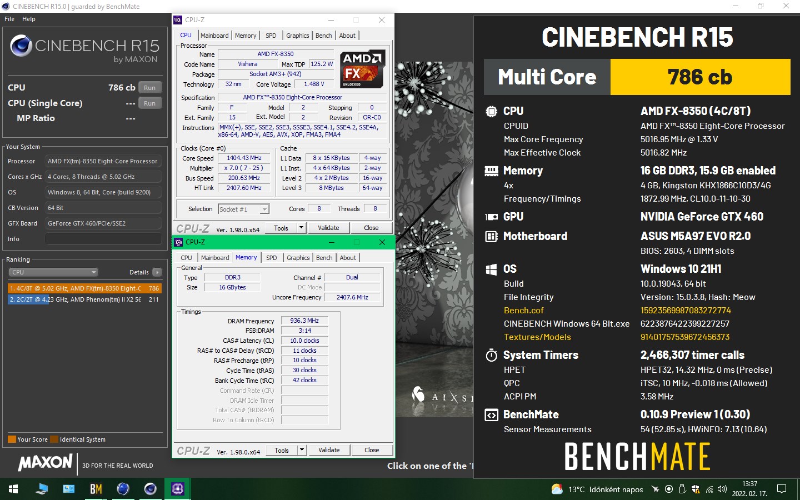Expand Tools dropdown arrow in lower CPU-Z
The height and width of the screenshot is (500, 800).
pyautogui.click(x=302, y=450)
